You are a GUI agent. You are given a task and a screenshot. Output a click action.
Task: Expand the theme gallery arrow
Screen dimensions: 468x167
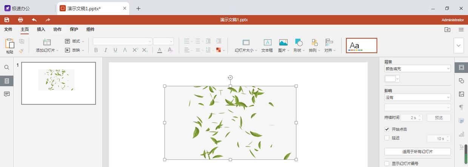tap(459, 46)
